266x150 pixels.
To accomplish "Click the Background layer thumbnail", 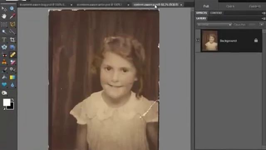I will coord(210,40).
